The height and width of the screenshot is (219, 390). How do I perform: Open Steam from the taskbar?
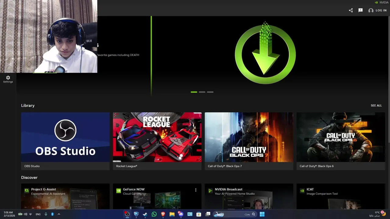click(145, 214)
